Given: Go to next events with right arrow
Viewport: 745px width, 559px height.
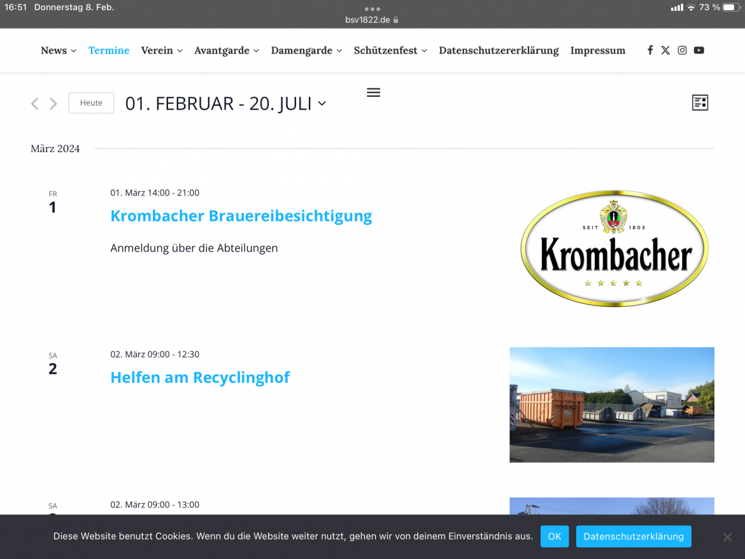Looking at the screenshot, I should tap(53, 103).
